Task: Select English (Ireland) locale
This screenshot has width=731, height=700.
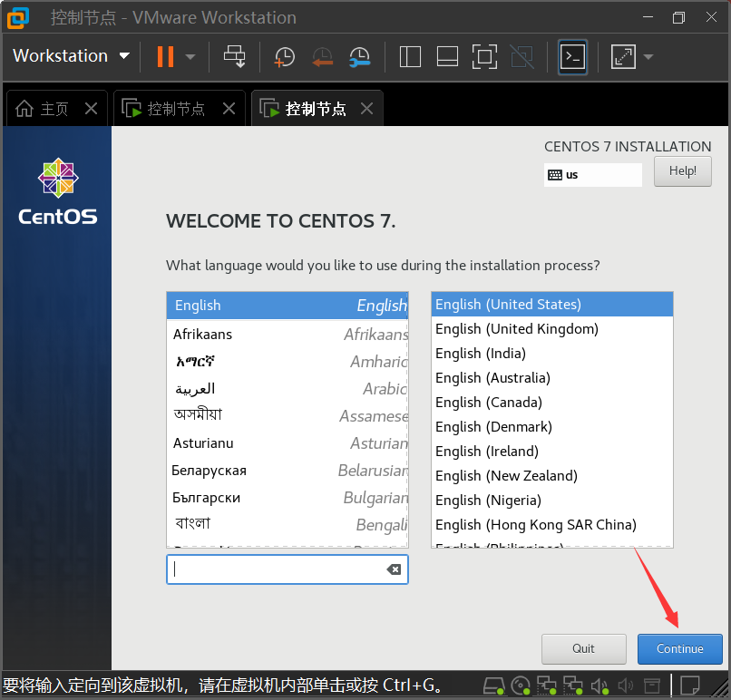Action: tap(552, 452)
